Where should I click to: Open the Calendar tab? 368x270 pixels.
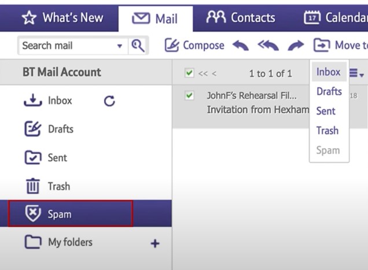336,18
